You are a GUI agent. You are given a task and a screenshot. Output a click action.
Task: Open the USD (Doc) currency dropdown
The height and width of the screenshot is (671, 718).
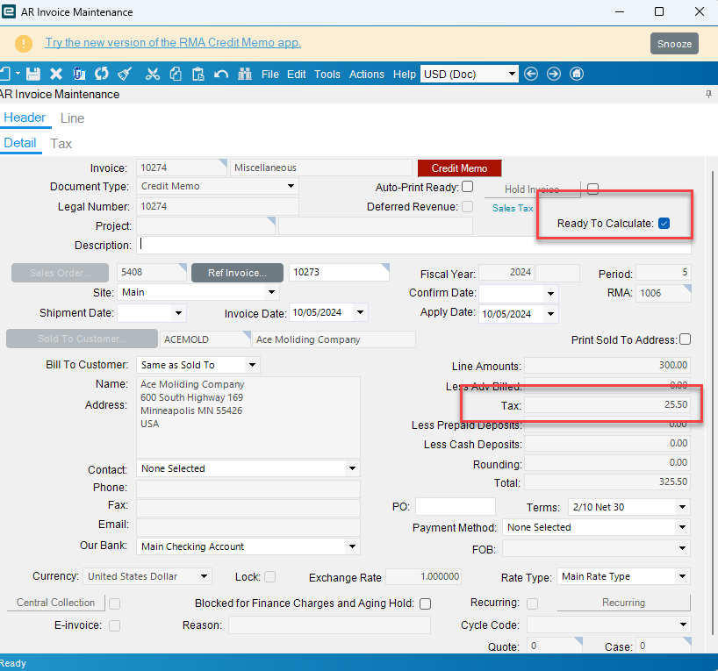click(x=511, y=74)
